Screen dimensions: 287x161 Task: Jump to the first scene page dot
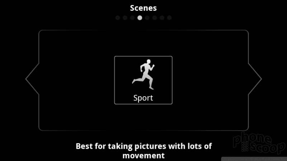(118, 18)
